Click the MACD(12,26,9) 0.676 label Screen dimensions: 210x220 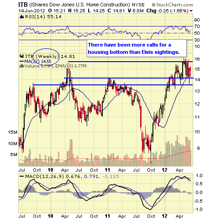pos(52,176)
